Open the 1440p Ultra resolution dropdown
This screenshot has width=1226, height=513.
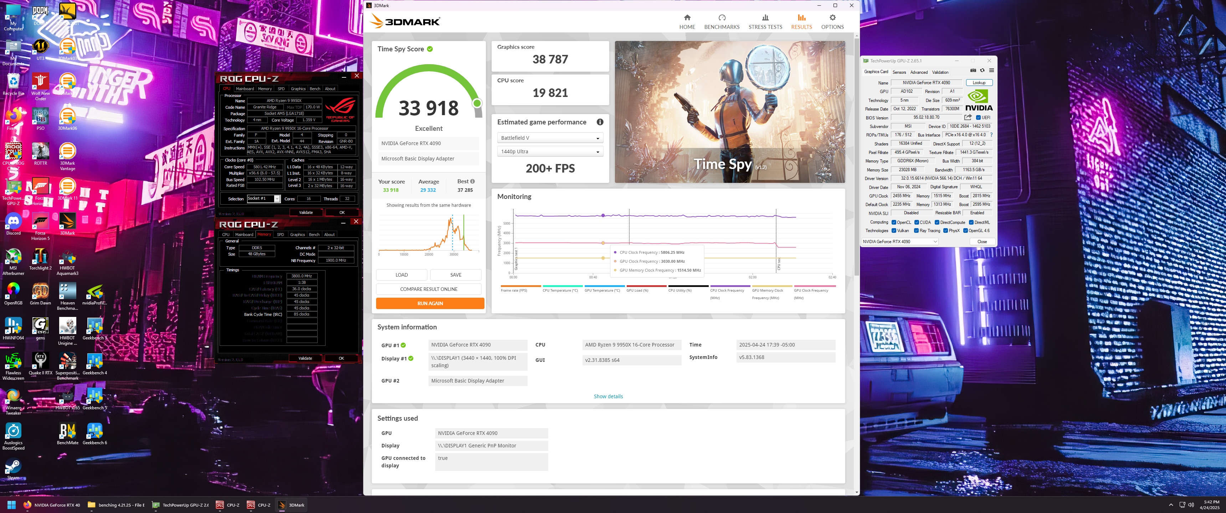pos(550,151)
